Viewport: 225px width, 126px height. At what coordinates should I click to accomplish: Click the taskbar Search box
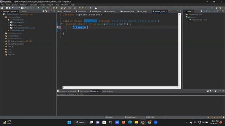point(81,122)
